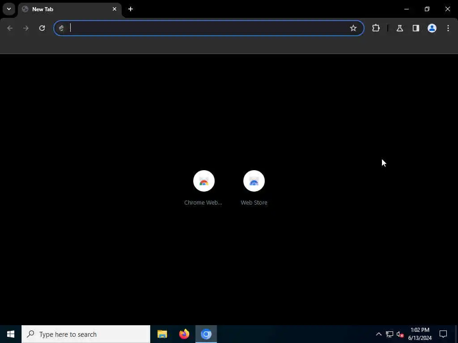This screenshot has width=458, height=343.
Task: Focus the address bar input
Action: (208, 28)
